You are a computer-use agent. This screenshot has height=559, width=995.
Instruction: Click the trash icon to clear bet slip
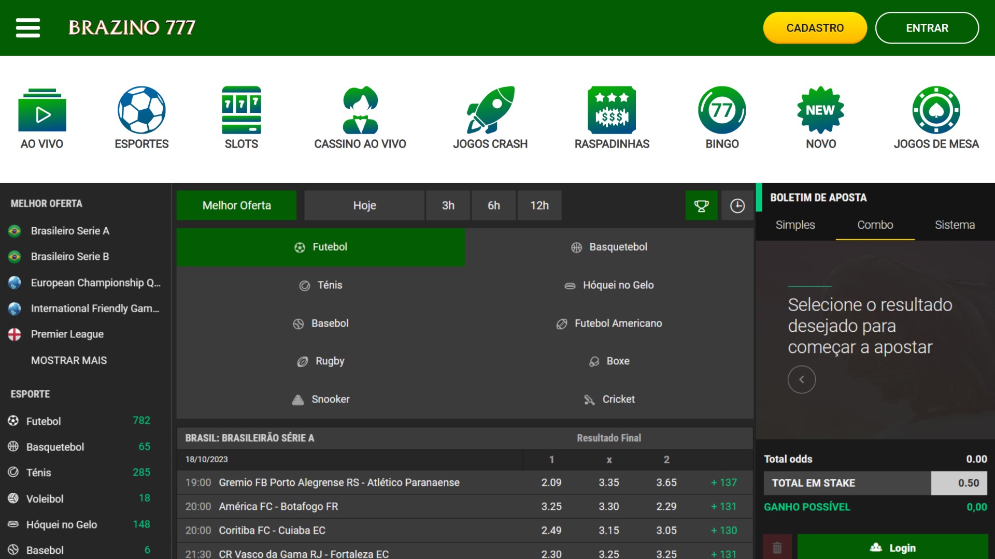pos(777,547)
